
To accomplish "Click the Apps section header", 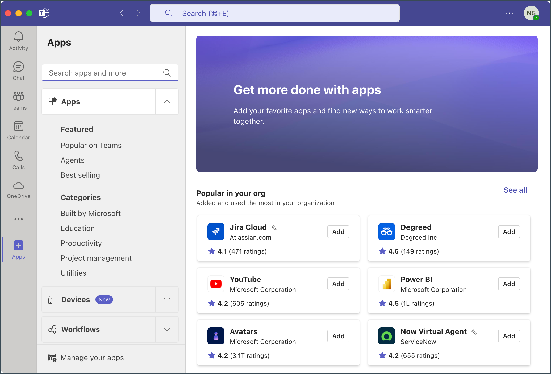I will (x=99, y=102).
